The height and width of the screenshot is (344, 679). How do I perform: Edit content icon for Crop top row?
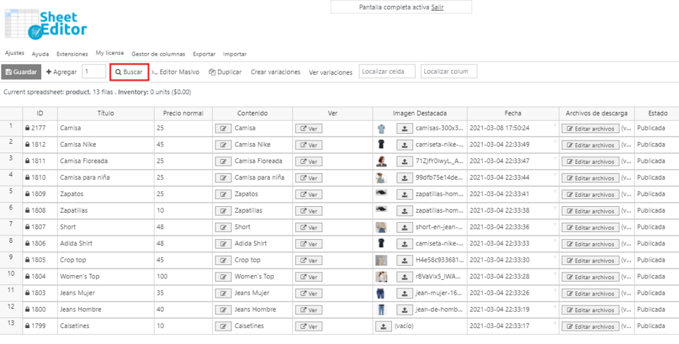click(x=223, y=260)
